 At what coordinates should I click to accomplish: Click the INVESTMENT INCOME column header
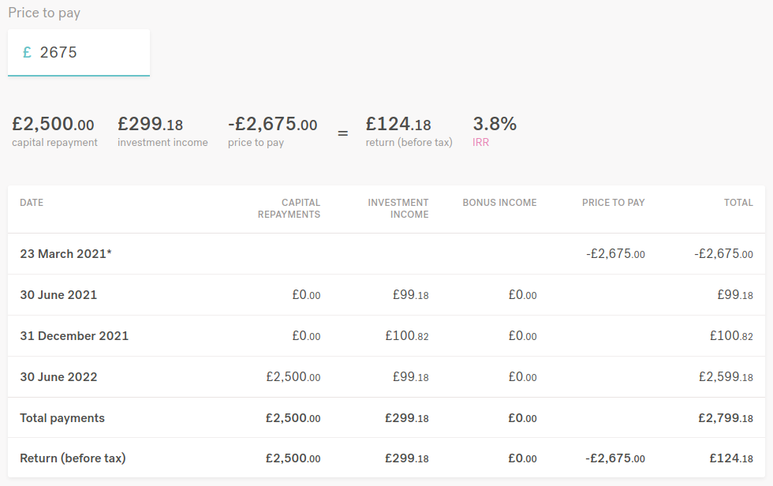(398, 208)
